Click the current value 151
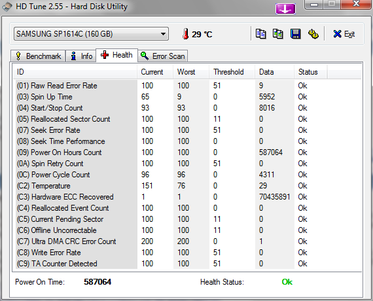This screenshot has height=301, width=373. tap(147, 186)
